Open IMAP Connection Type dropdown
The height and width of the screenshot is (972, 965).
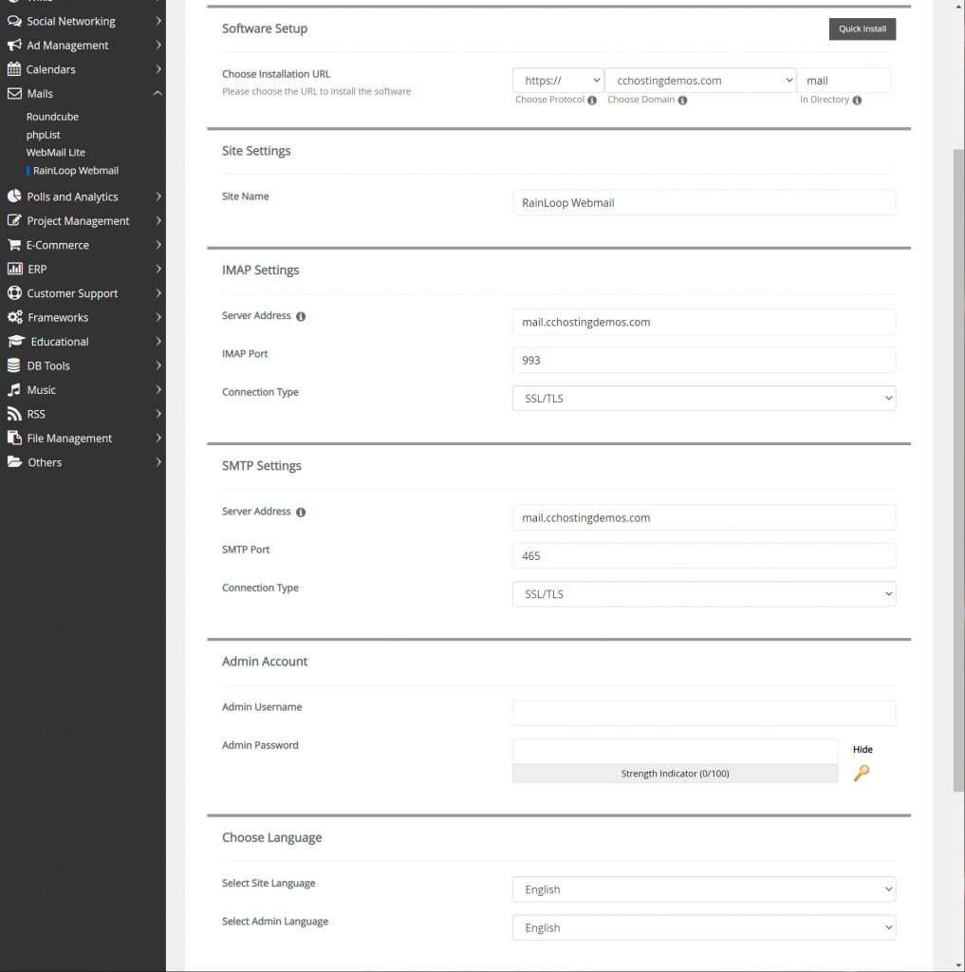[x=703, y=399]
